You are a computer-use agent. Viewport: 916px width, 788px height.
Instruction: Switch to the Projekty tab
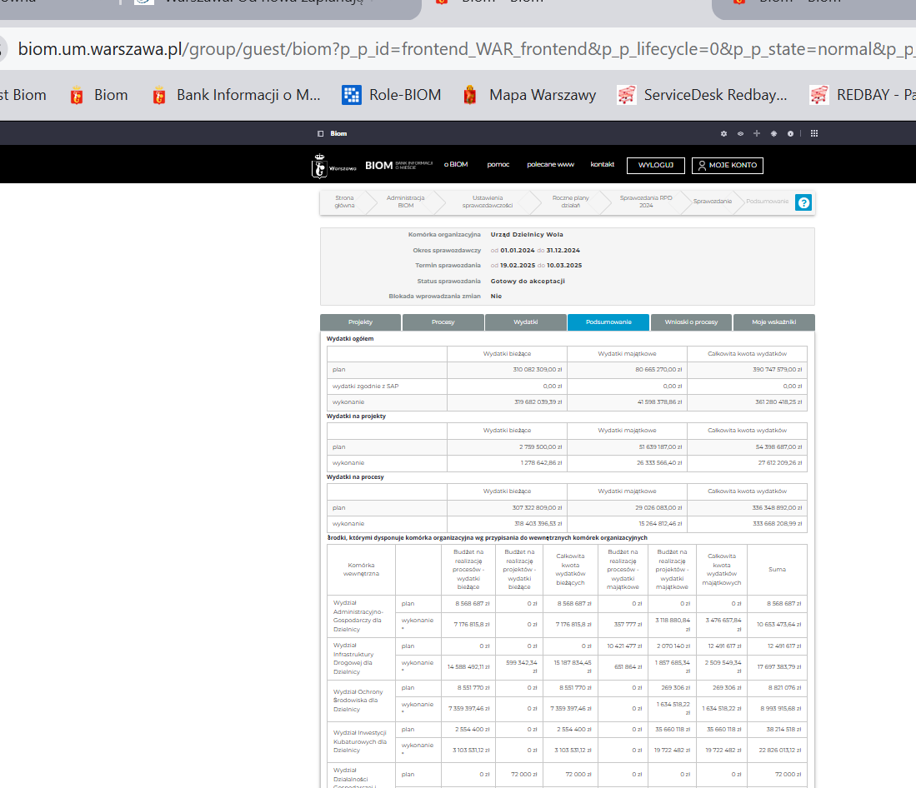pyautogui.click(x=360, y=322)
